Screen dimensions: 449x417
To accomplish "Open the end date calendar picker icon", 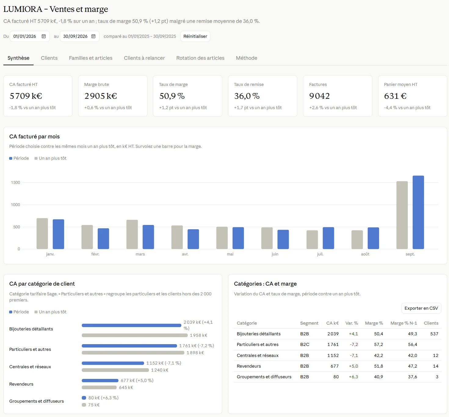I will coord(93,36).
